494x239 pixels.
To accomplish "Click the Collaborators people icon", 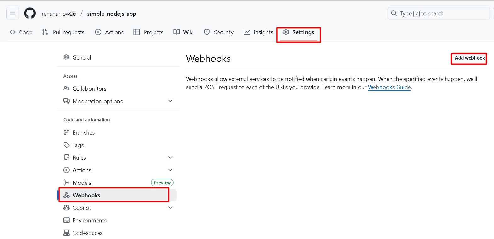I will pyautogui.click(x=66, y=89).
